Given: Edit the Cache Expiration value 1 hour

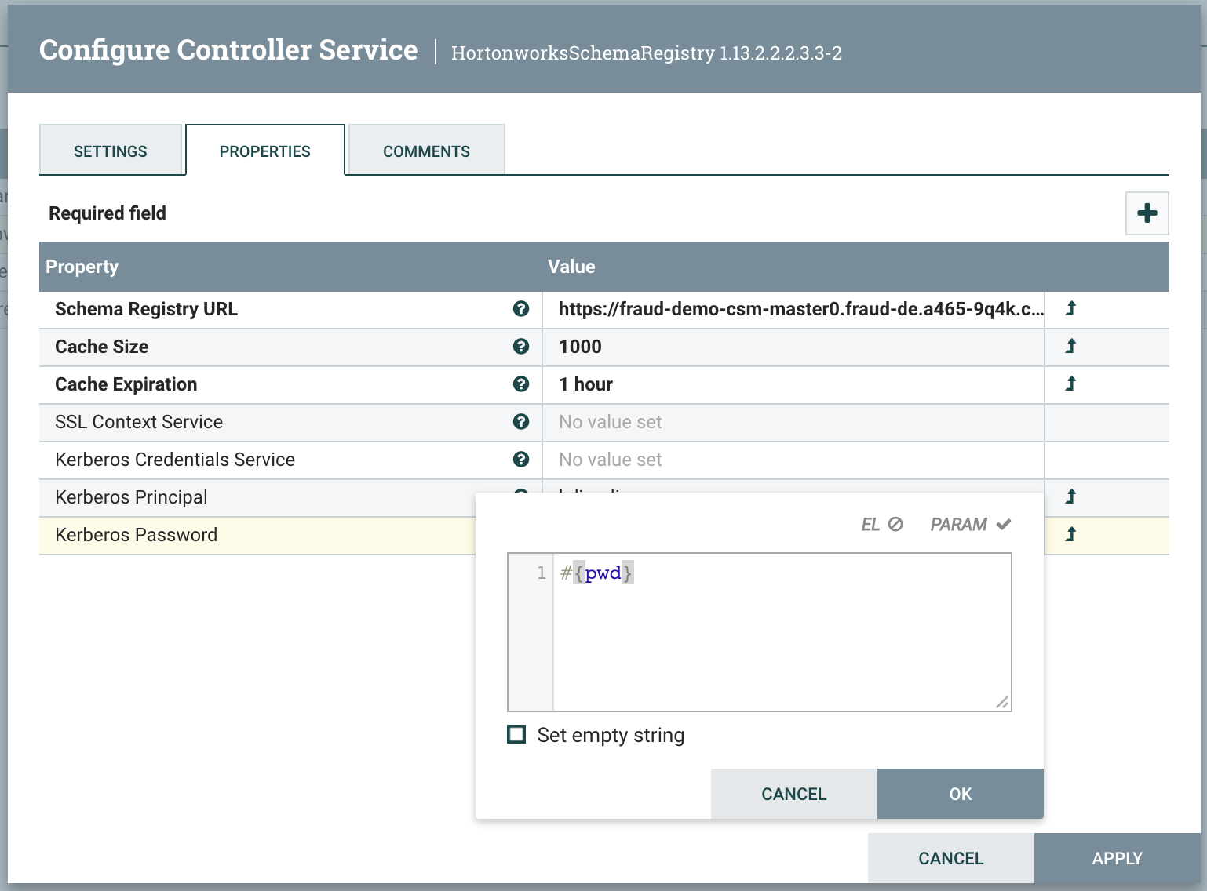Looking at the screenshot, I should click(793, 384).
